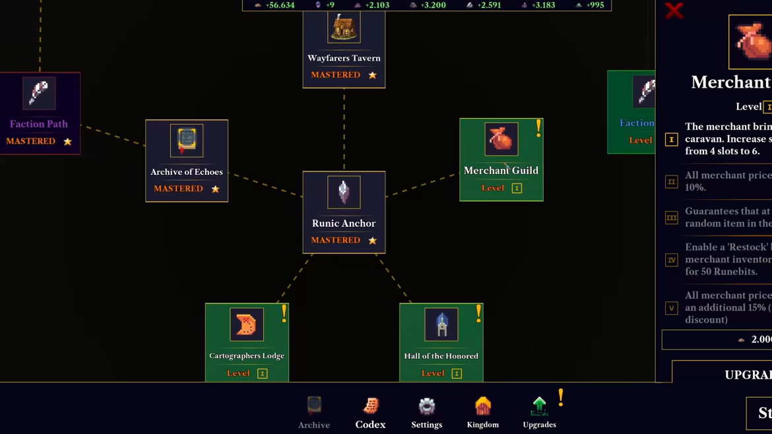Open the Archive menu icon
This screenshot has width=772, height=434.
[x=314, y=406]
